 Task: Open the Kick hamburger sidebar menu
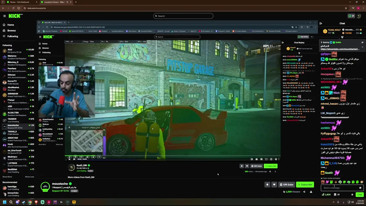[4, 16]
